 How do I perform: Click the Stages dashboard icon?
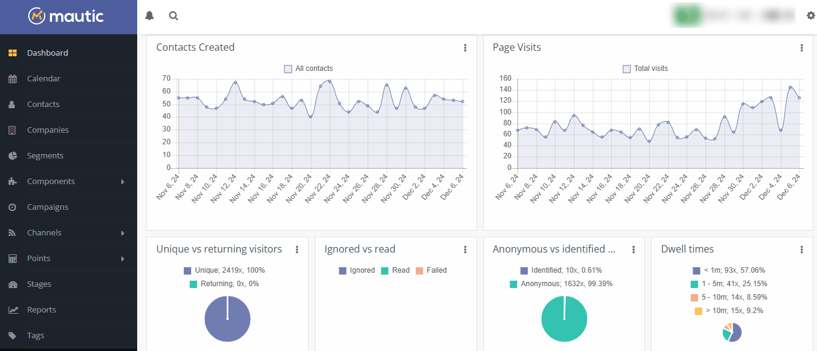click(12, 284)
